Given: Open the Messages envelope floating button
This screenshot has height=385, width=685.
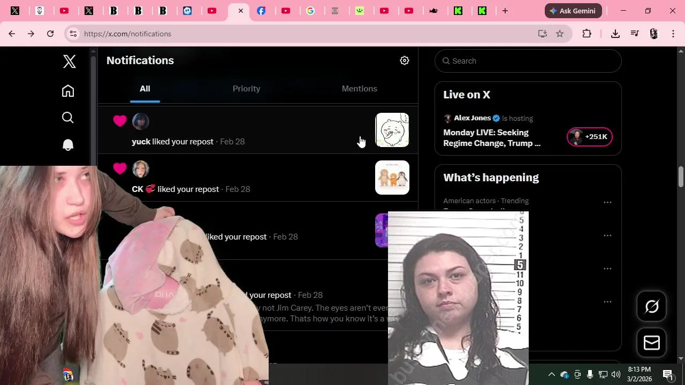Looking at the screenshot, I should [652, 343].
